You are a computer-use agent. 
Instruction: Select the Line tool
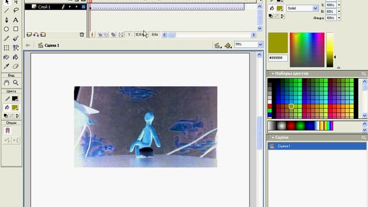[6, 10]
